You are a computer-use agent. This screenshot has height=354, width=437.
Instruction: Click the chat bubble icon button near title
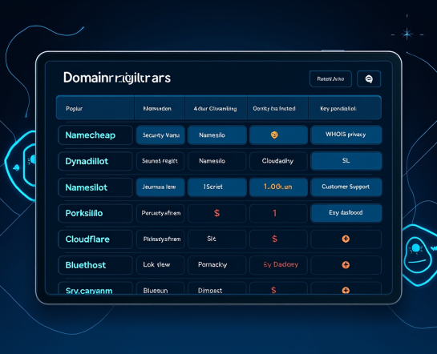click(369, 79)
